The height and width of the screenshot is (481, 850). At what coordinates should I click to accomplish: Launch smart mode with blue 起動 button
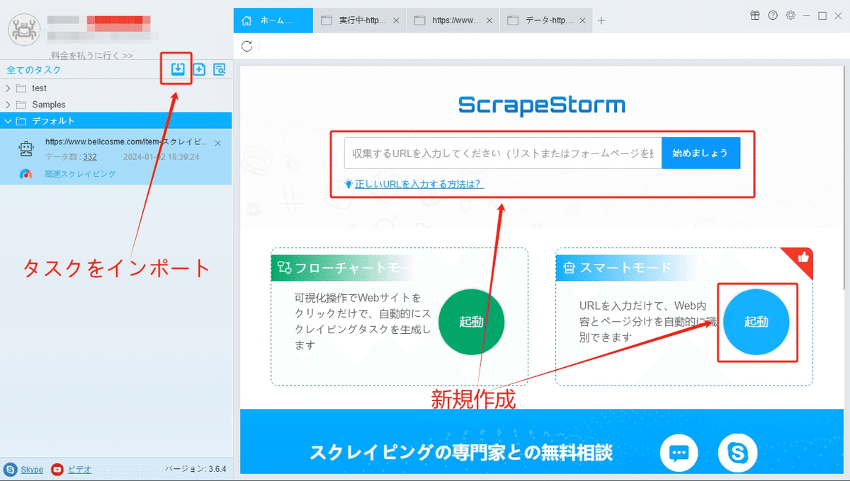point(756,322)
